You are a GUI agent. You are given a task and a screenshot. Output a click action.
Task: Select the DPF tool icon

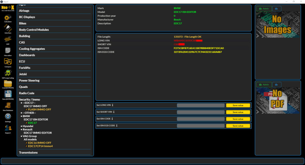pyautogui.click(x=8, y=40)
